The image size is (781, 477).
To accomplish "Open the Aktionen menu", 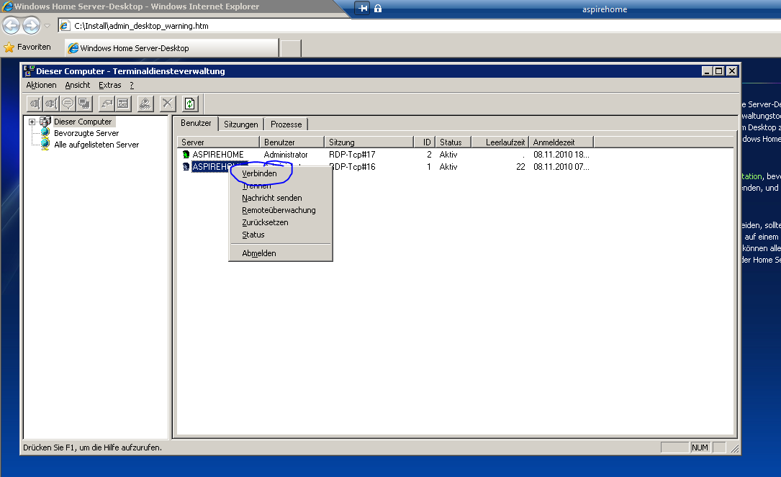I will (41, 85).
